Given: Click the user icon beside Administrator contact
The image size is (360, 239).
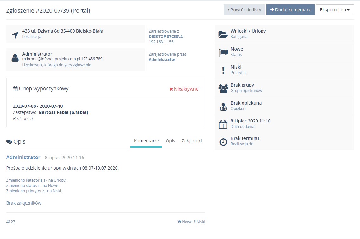Looking at the screenshot, I should pyautogui.click(x=15, y=58).
